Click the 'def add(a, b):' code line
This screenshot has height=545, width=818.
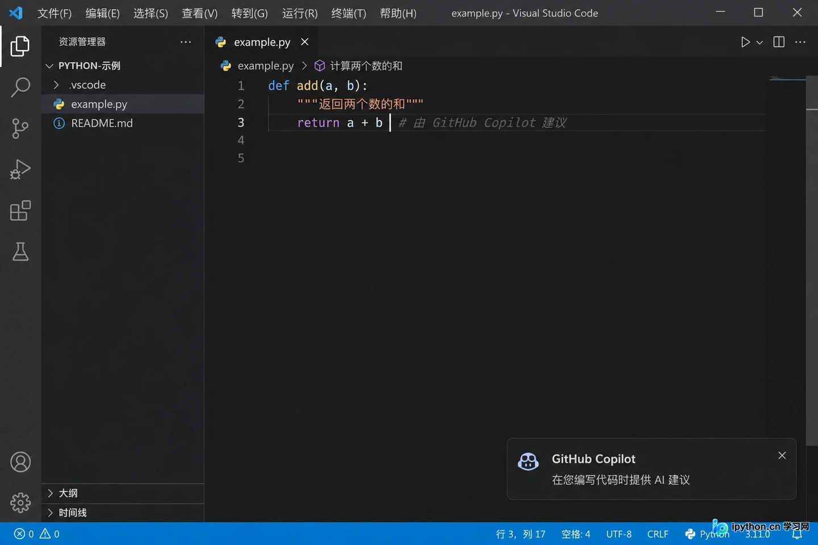pyautogui.click(x=318, y=86)
